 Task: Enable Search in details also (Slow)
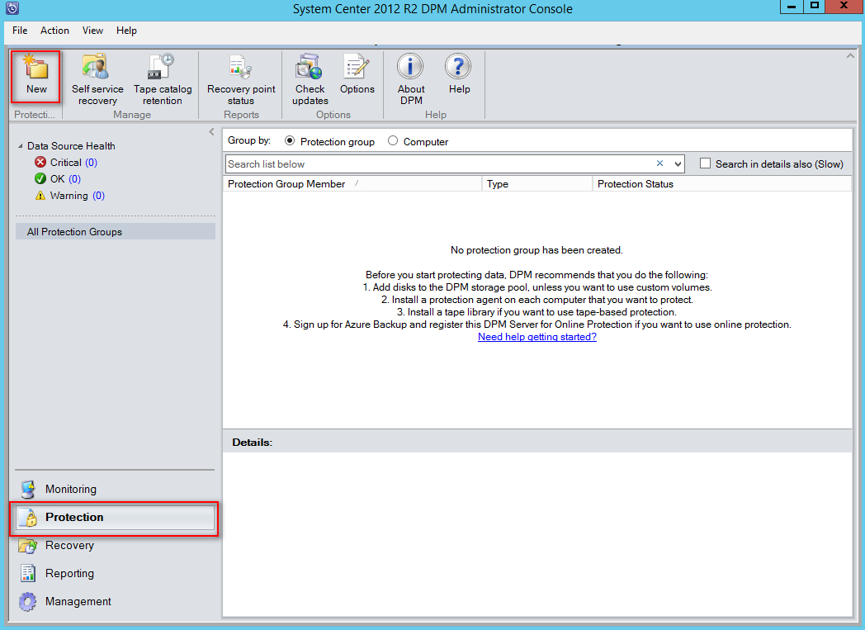(x=705, y=163)
